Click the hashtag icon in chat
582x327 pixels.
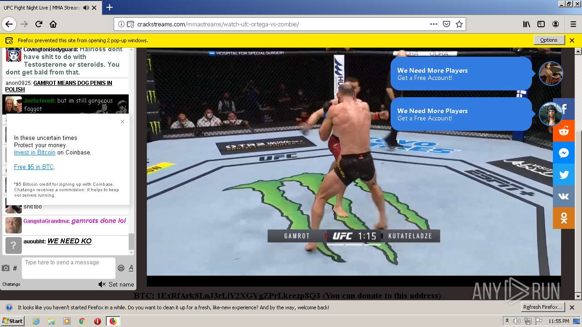coord(15,268)
